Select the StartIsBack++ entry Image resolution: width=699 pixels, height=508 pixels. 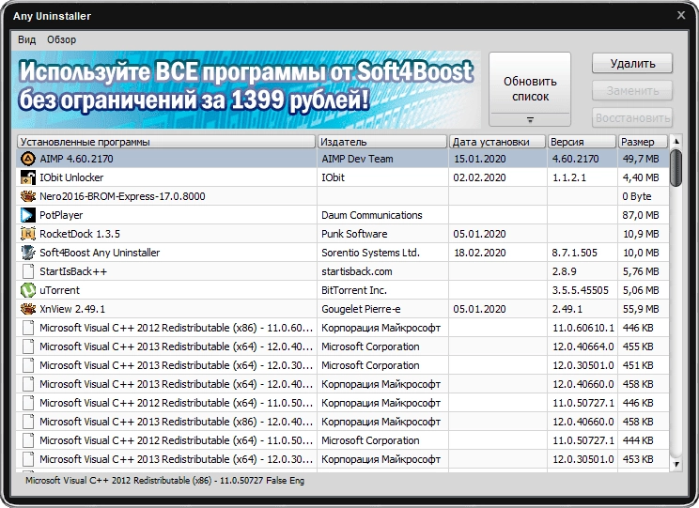click(x=342, y=271)
